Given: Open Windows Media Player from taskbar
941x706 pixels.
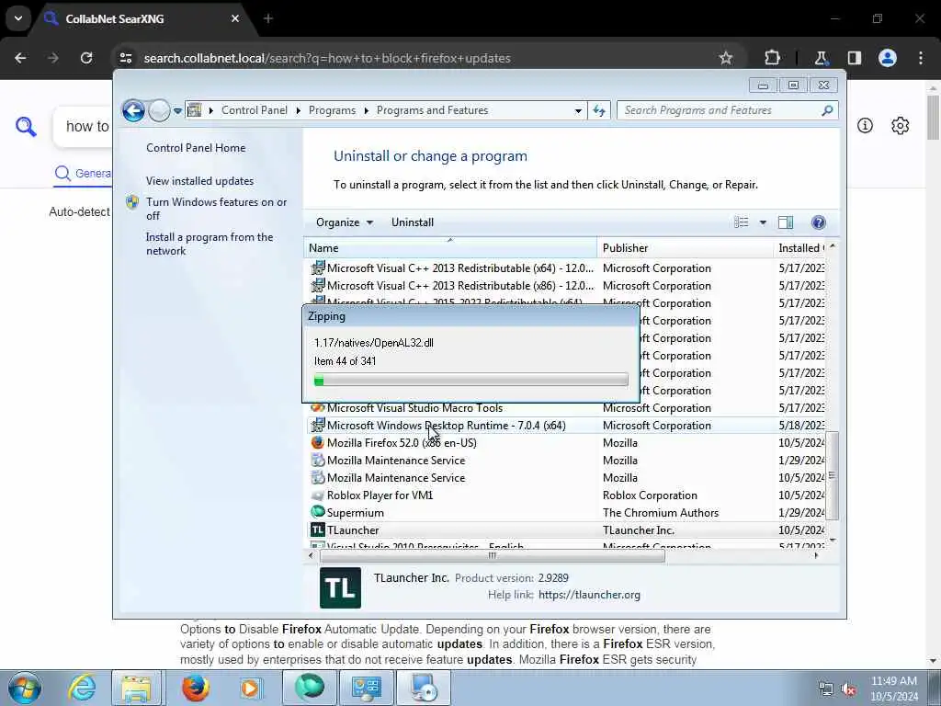Looking at the screenshot, I should pyautogui.click(x=251, y=688).
